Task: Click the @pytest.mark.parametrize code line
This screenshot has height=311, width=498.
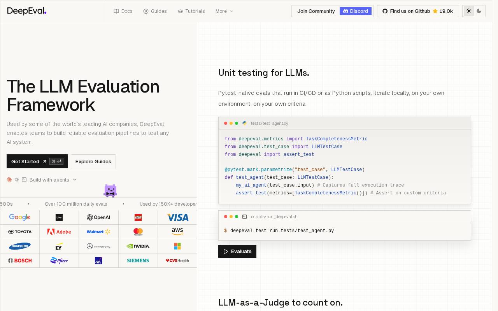Action: pyautogui.click(x=295, y=170)
